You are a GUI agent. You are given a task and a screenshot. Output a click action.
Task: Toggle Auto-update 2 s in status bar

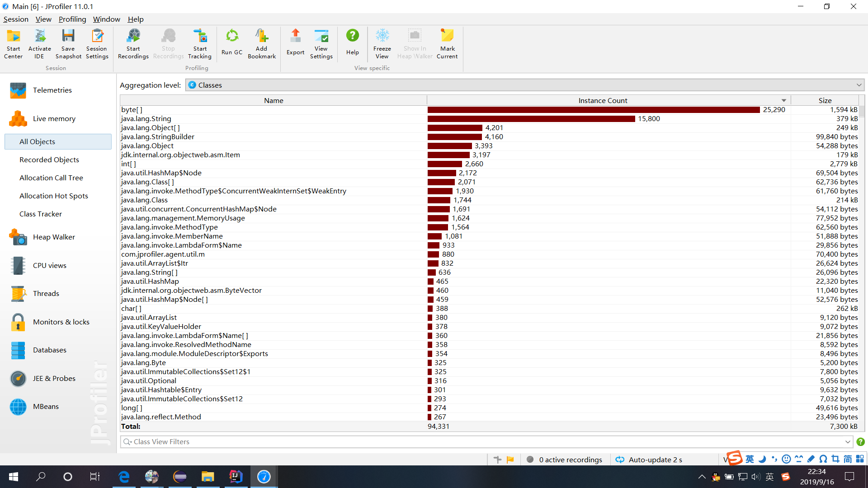pos(649,460)
